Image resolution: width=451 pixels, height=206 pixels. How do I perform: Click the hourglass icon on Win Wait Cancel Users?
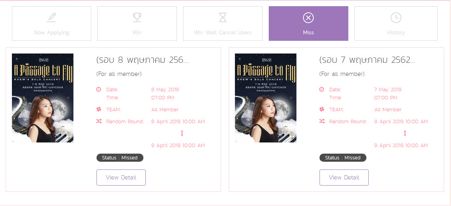[x=223, y=18]
